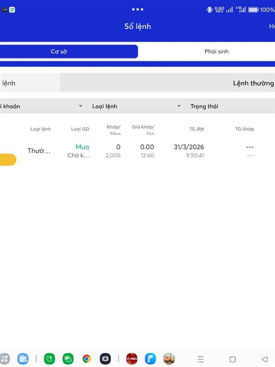The height and width of the screenshot is (367, 275).
Task: Tap the recent apps navigation button
Action: pyautogui.click(x=201, y=359)
